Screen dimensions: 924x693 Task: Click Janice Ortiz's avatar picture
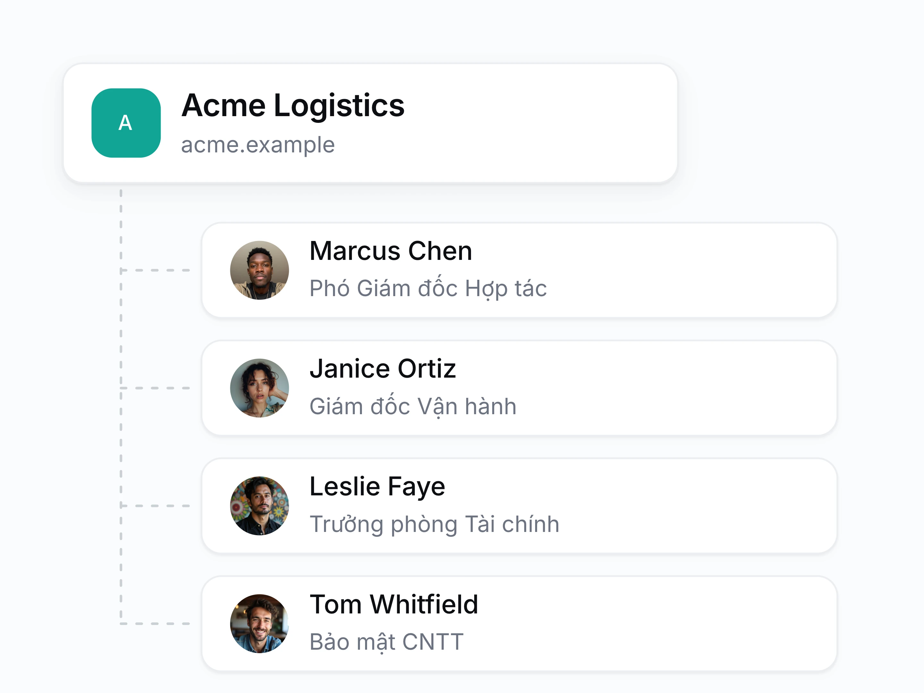(260, 388)
